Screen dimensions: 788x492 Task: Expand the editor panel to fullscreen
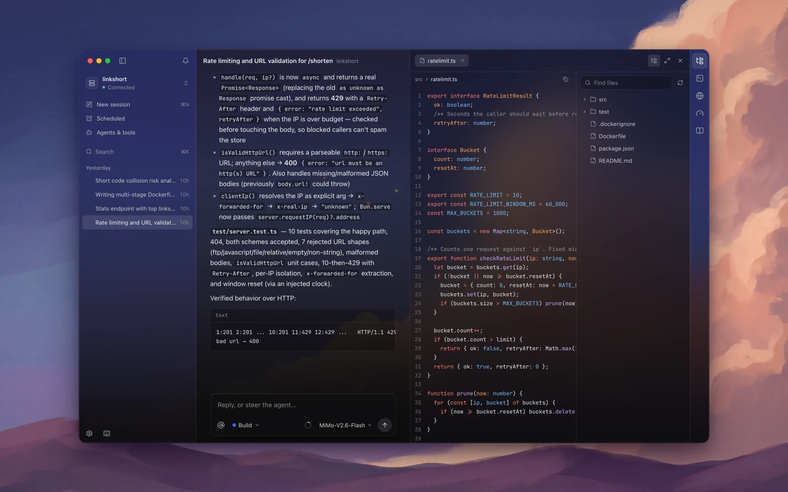[667, 61]
